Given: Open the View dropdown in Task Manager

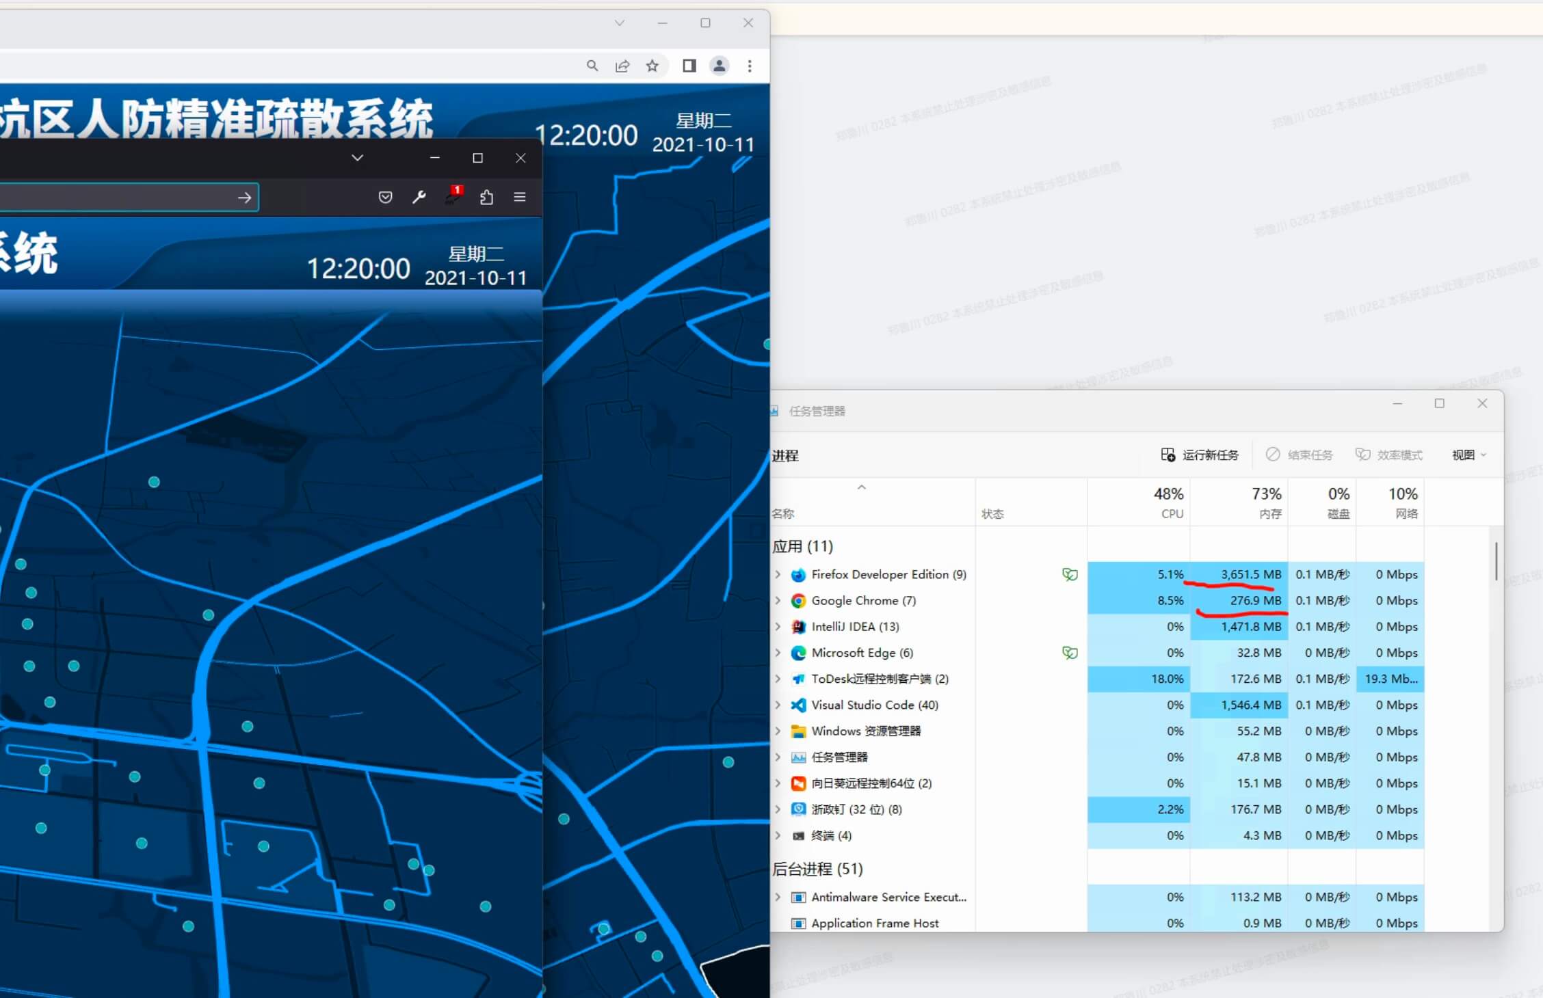Looking at the screenshot, I should 1468,455.
